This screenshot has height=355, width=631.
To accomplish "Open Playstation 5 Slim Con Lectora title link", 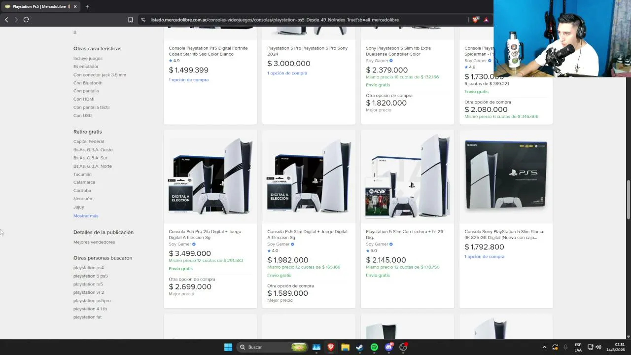I will point(405,235).
